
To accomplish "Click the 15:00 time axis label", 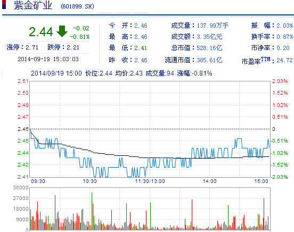I will (262, 181).
